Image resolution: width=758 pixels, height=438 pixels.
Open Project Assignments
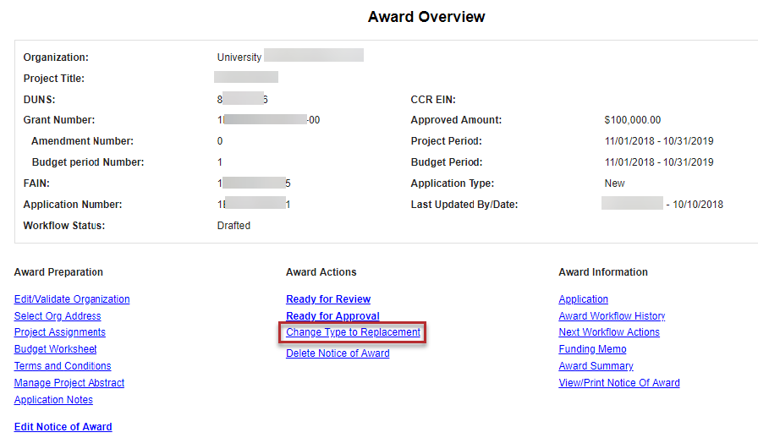click(60, 332)
